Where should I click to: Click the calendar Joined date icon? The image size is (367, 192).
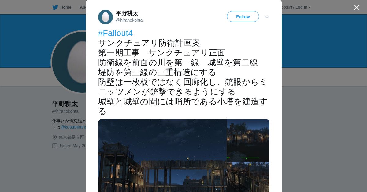[55, 146]
